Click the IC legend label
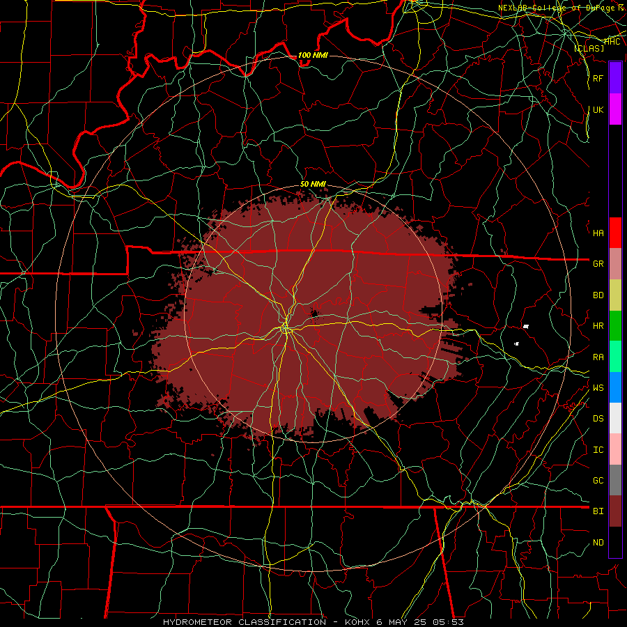 (x=598, y=450)
